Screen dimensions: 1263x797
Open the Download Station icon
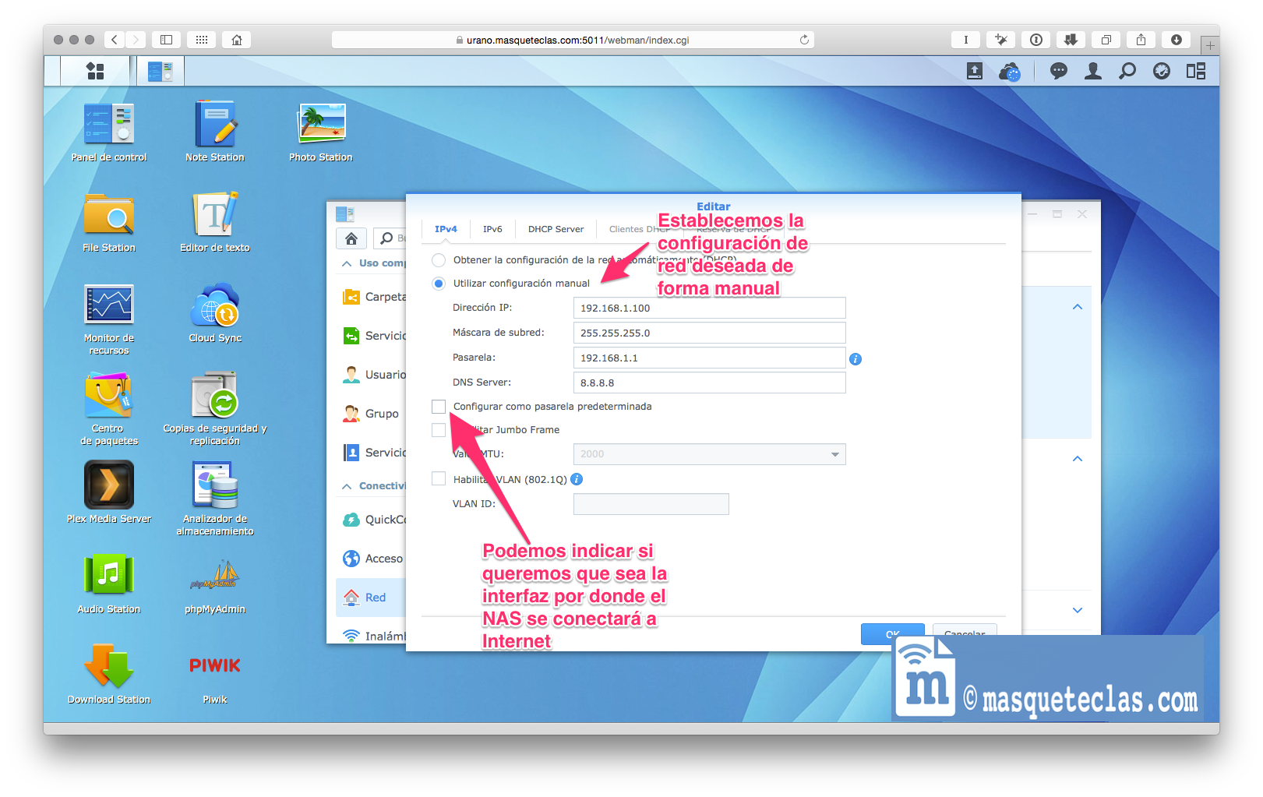click(109, 667)
